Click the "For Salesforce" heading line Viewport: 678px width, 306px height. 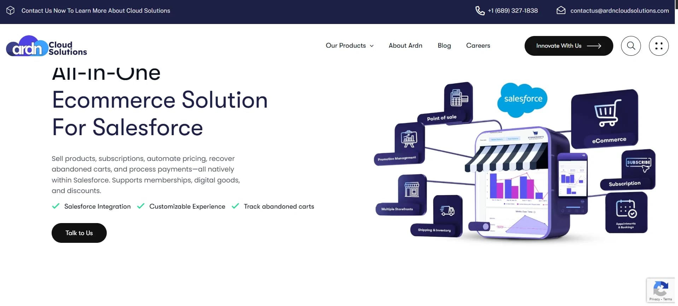(127, 127)
